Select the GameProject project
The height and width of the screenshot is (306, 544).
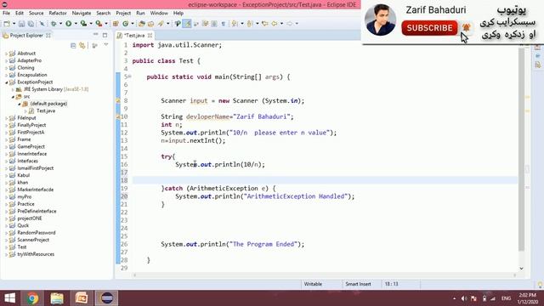[31, 147]
